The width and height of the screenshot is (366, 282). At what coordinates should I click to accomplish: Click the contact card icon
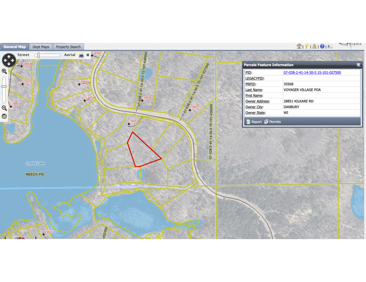330,46
